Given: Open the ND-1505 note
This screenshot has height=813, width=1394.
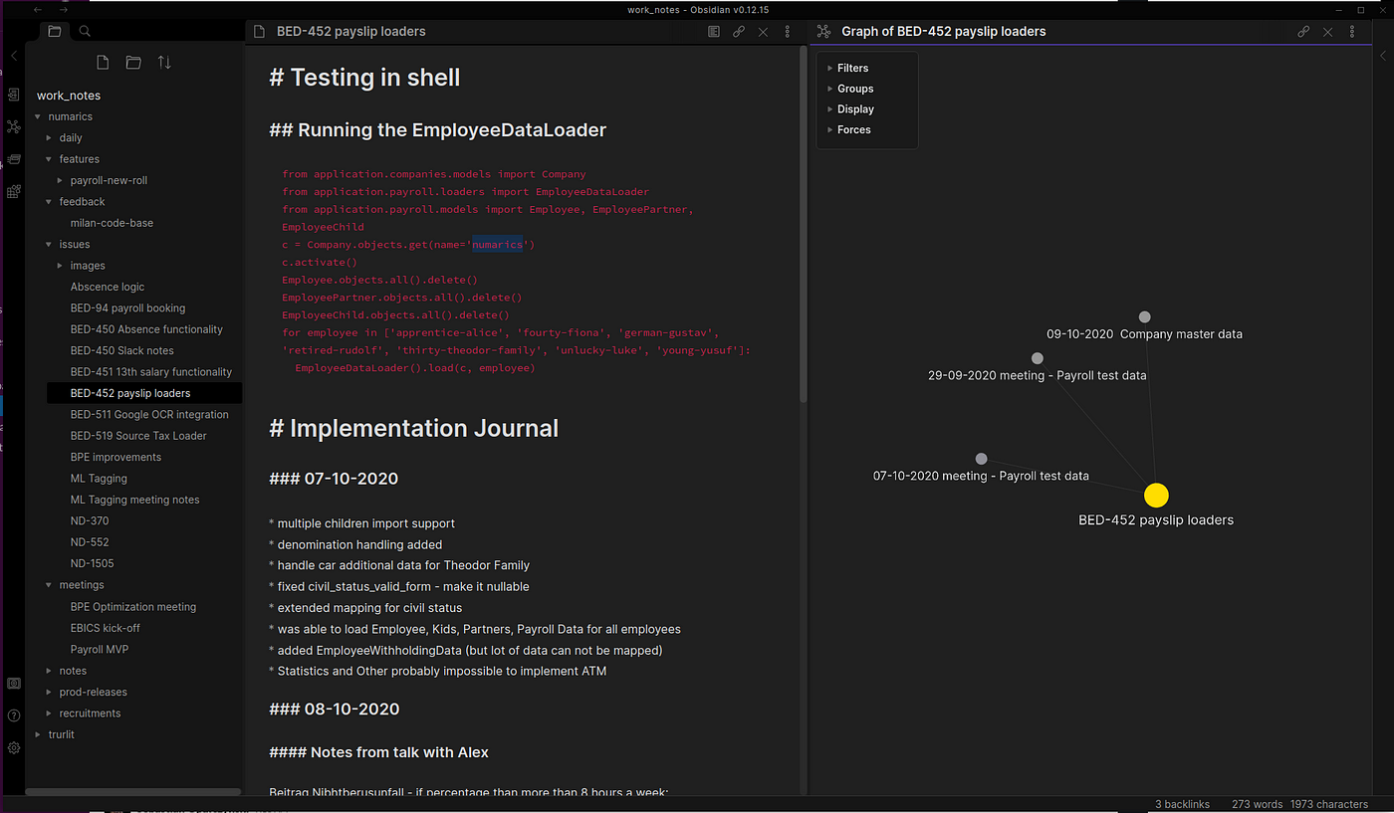Looking at the screenshot, I should pyautogui.click(x=92, y=563).
